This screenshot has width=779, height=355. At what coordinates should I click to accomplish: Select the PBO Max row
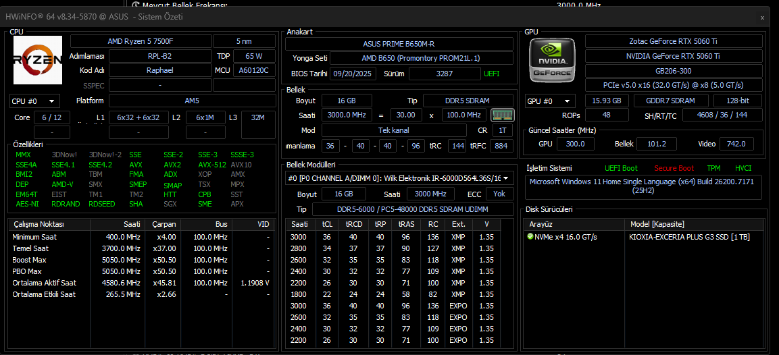pyautogui.click(x=142, y=271)
